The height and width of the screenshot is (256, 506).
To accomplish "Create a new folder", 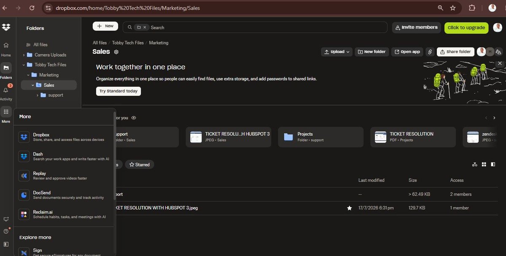I will [371, 52].
